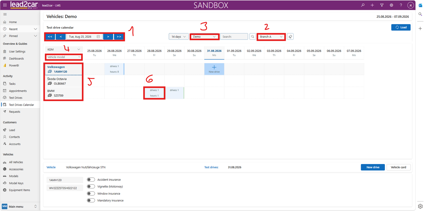The image size is (425, 211).
Task: Open the JK user profile avatar
Action: 410,5
